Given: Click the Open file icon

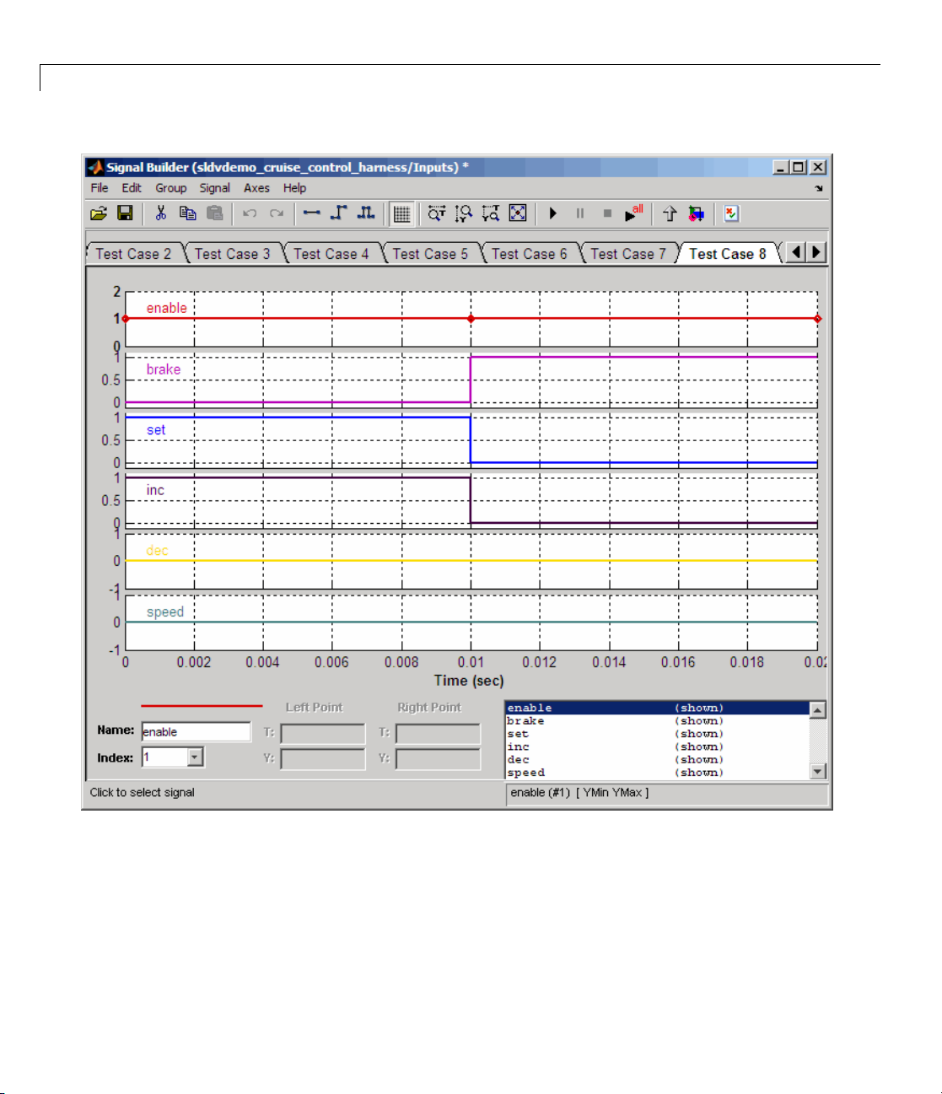Looking at the screenshot, I should pos(99,213).
